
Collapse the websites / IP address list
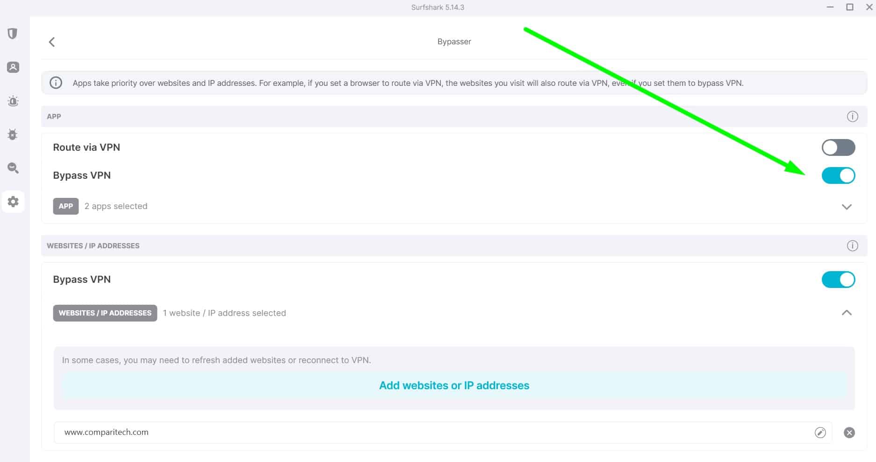tap(847, 313)
